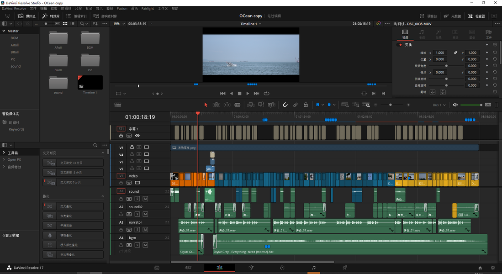Toggle subtitle track eye visibility

(x=137, y=136)
